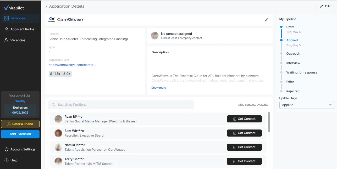Select the Offer pipeline stage
The height and width of the screenshot is (169, 337).
pos(290,82)
